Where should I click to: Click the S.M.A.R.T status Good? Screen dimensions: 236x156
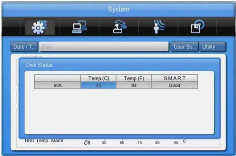point(175,85)
